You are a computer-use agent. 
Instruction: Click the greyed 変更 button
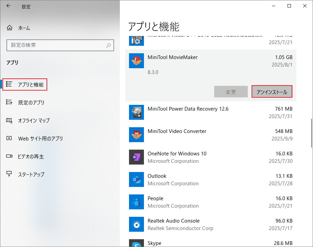click(x=231, y=92)
